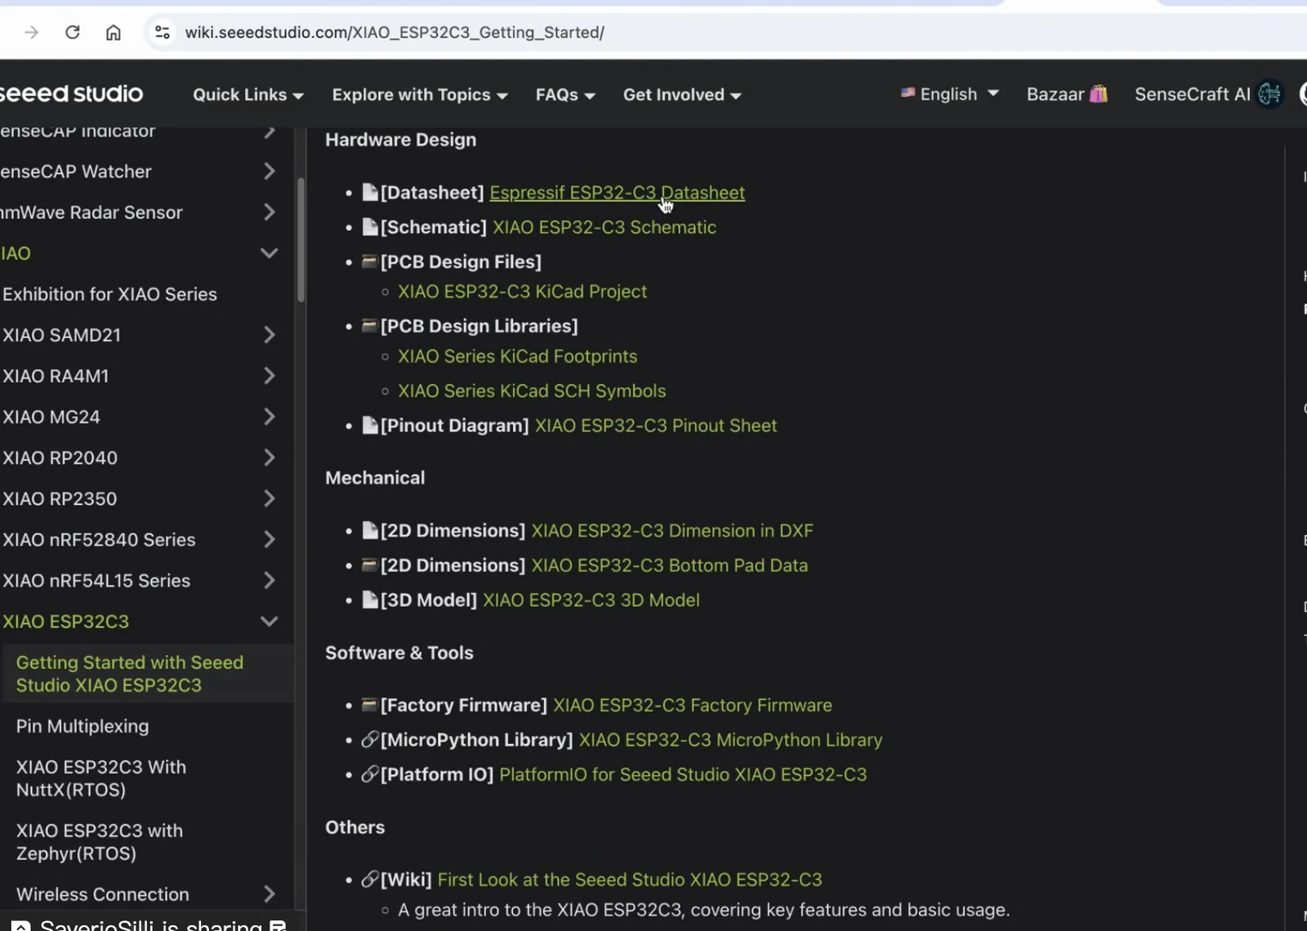Viewport: 1307px width, 931px height.
Task: Collapse the XIAO sidebar category
Action: point(269,253)
